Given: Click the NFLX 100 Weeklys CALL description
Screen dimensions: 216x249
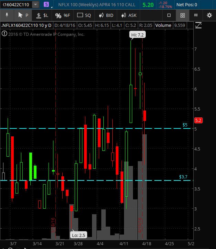Looking at the screenshot, I should tap(97, 5).
